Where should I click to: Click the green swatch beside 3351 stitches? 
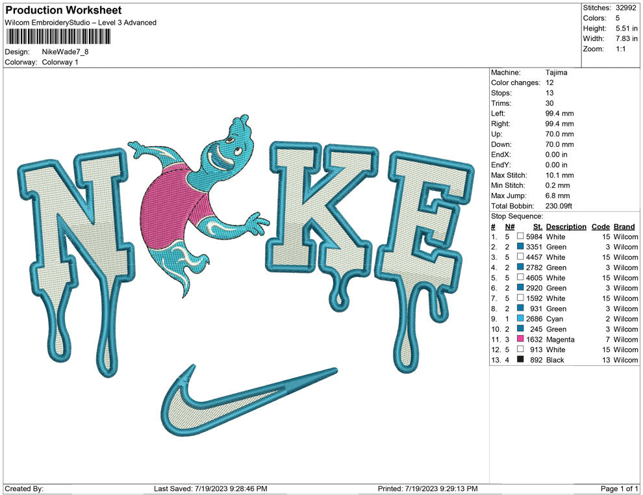click(x=520, y=246)
